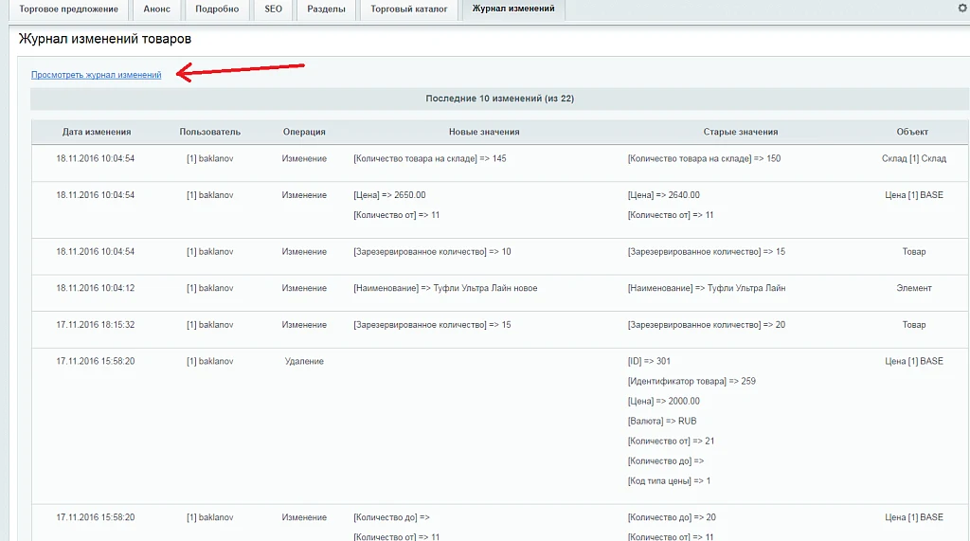Open the Просмотреть журнал изменений link
Image resolution: width=970 pixels, height=541 pixels.
(x=96, y=75)
